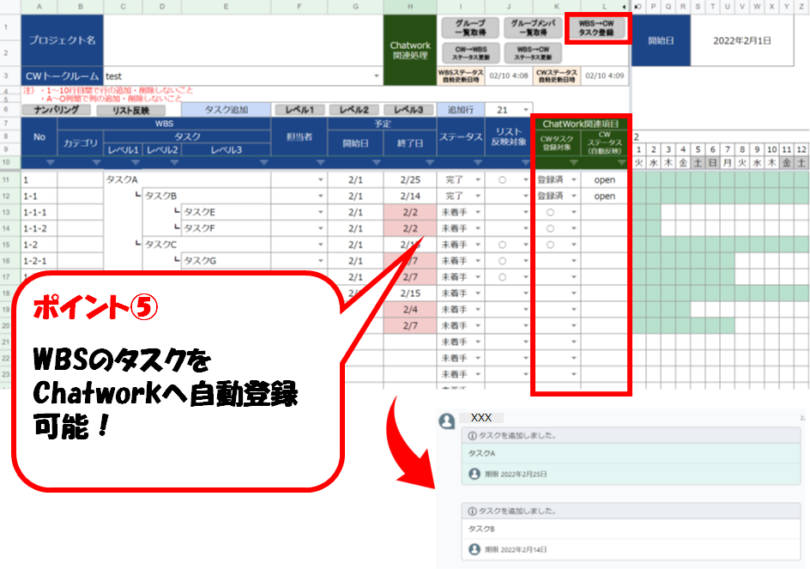The image size is (810, 569).
Task: Open リスト反映対象 dropdown for タスクG row
Action: click(x=526, y=261)
